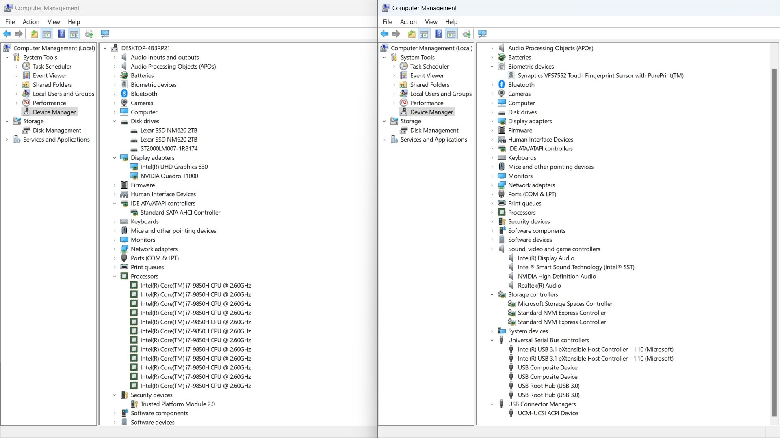Collapse System Tools in left window tree

click(7, 58)
